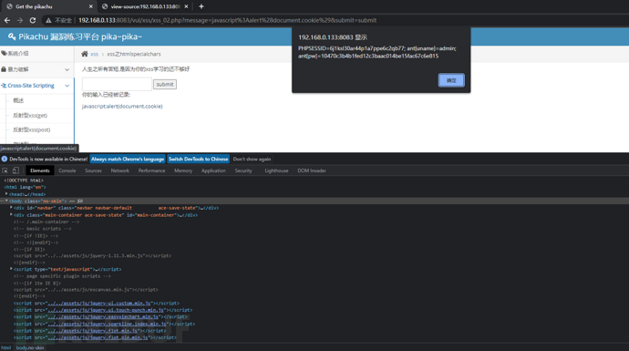Select the 反射型xss(post) submenu item
The width and height of the screenshot is (629, 351).
click(x=31, y=130)
